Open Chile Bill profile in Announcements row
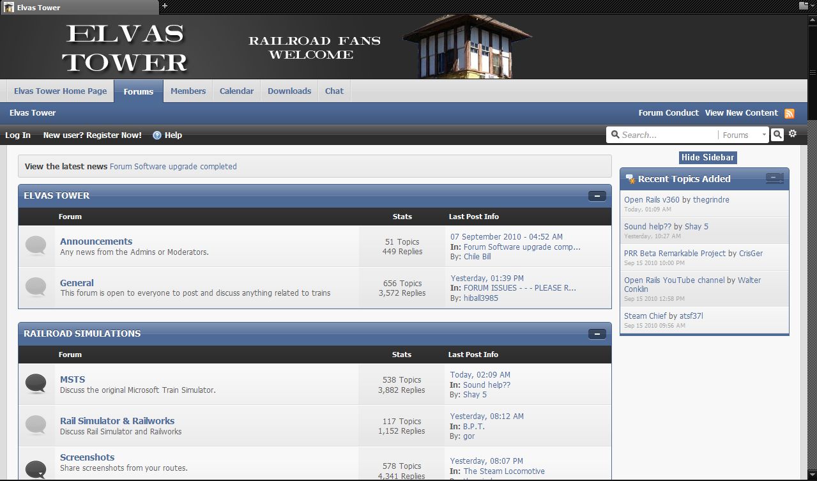This screenshot has height=481, width=817. 477,257
